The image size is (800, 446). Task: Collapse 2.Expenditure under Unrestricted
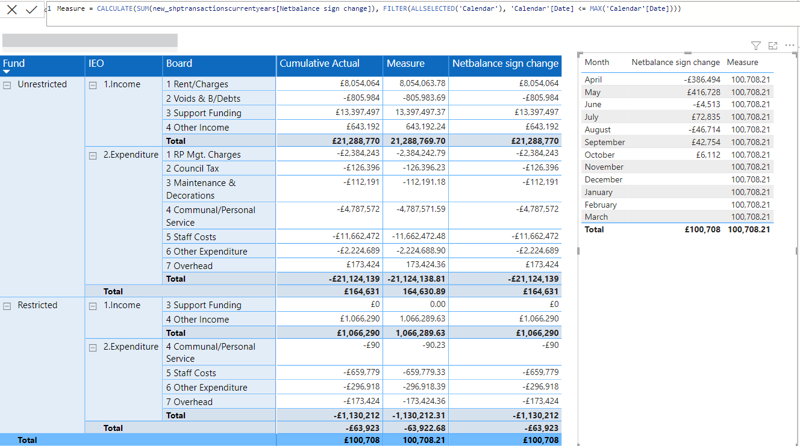93,156
